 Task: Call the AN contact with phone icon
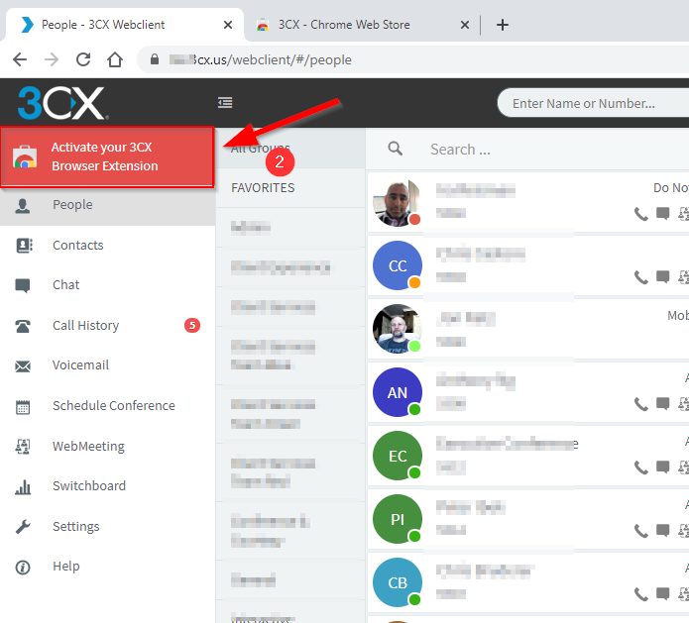(641, 404)
